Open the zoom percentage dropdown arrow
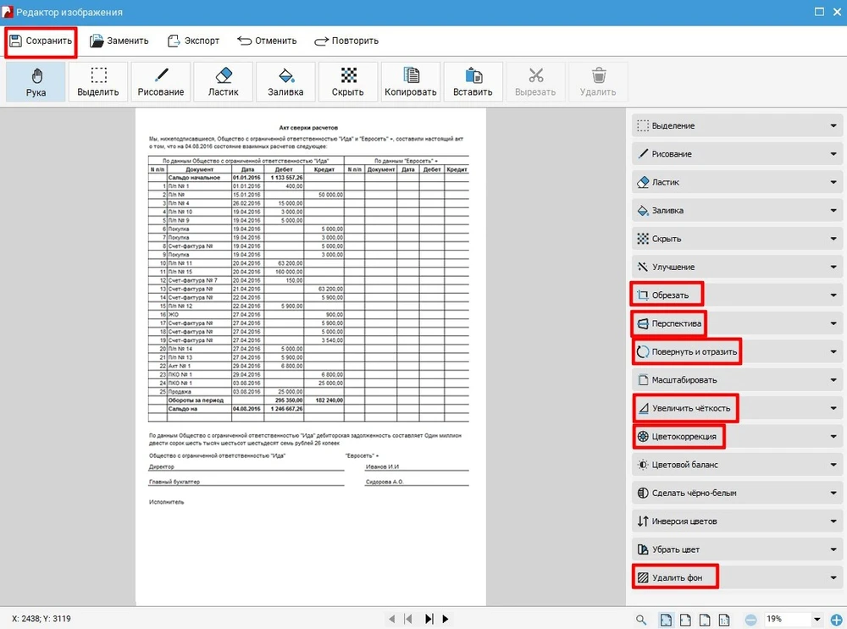This screenshot has height=629, width=847. [x=817, y=620]
